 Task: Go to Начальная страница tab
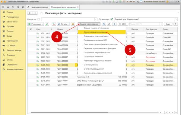[x=38, y=7]
